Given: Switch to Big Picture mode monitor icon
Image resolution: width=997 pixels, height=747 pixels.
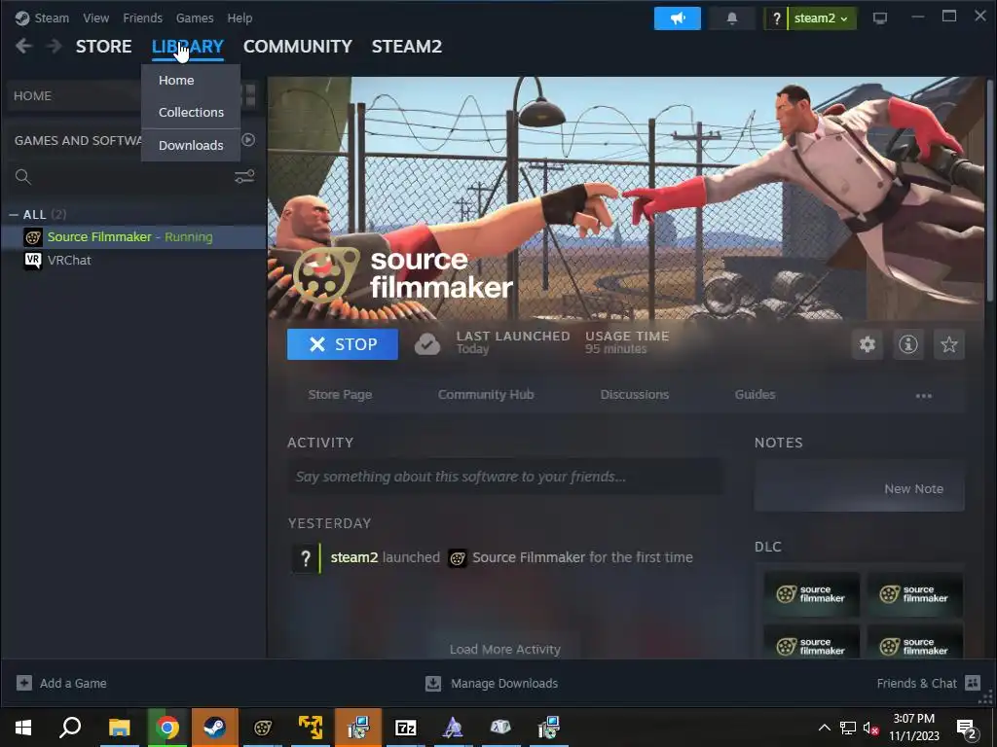Looking at the screenshot, I should [x=880, y=18].
